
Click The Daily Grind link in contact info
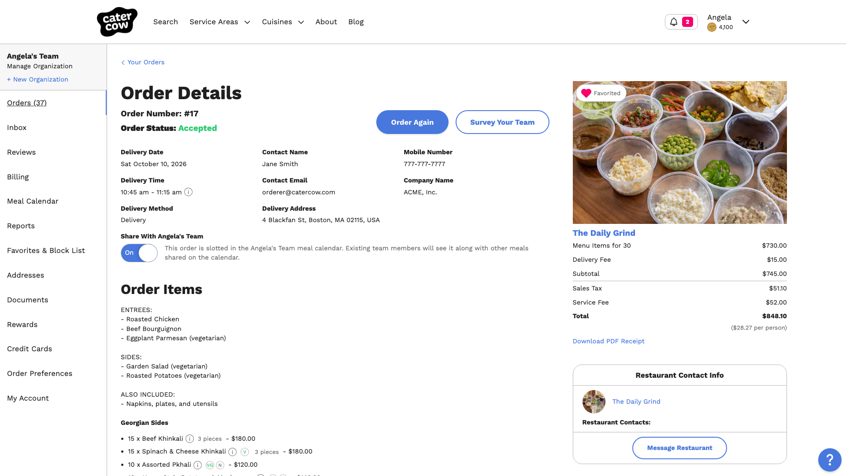[636, 402]
